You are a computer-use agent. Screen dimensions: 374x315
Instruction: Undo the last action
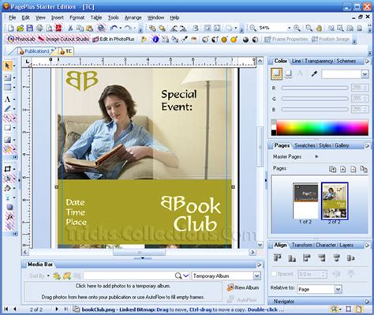coord(114,28)
